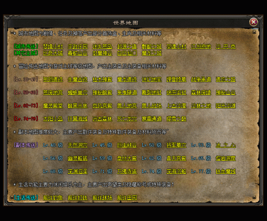Screen dimensions: 267x221
Task: Pick the 远古森林 map
Action: 102,119
